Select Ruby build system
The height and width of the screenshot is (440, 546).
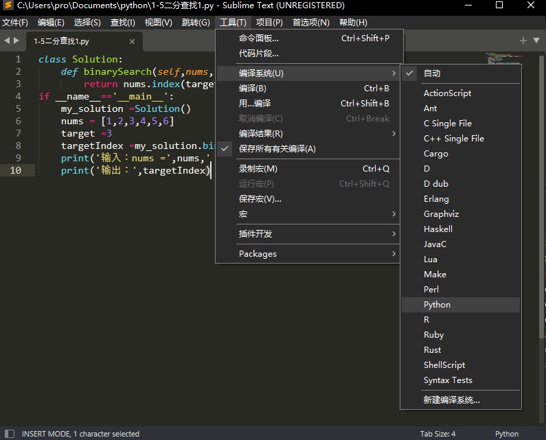(x=461, y=335)
